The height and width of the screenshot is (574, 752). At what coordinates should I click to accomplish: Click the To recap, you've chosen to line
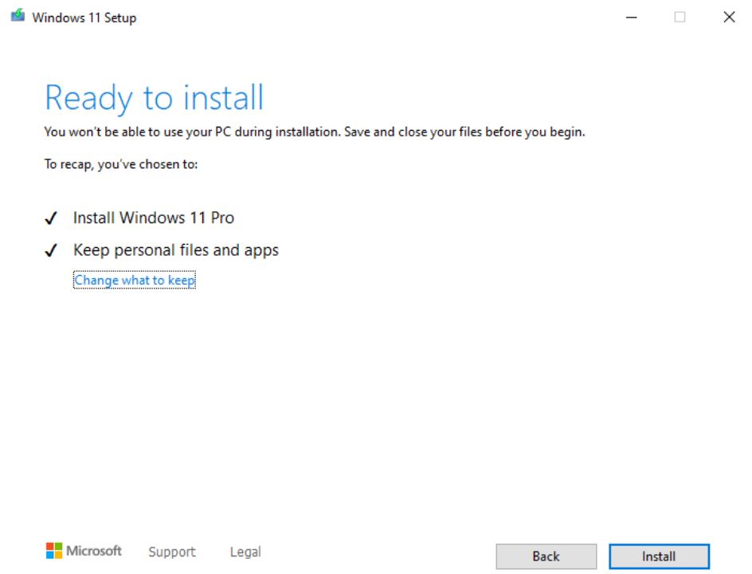pos(121,164)
